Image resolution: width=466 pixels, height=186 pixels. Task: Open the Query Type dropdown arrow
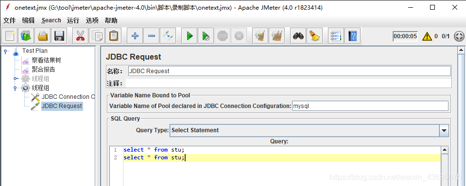click(x=444, y=130)
